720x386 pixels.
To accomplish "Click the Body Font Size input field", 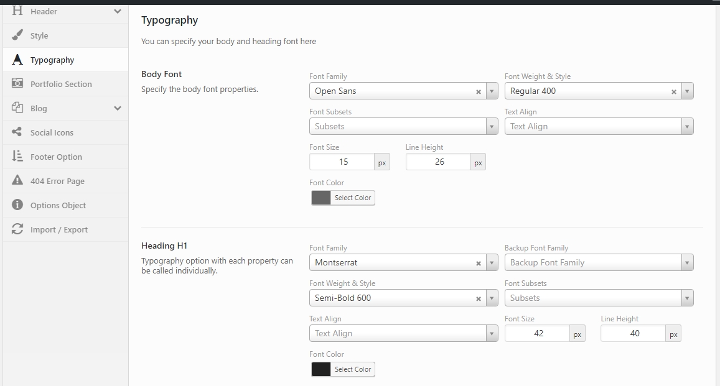I will click(x=342, y=162).
